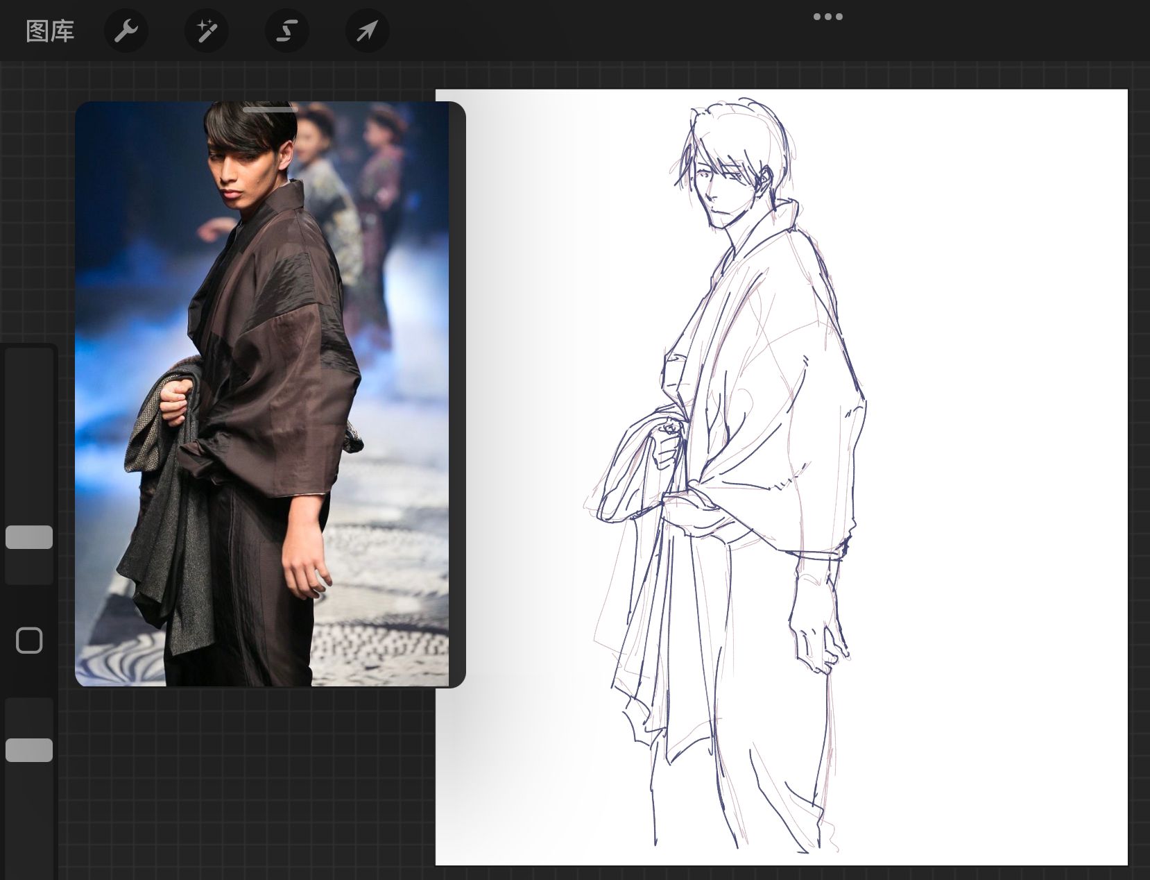Open the three-dot multitasking menu
This screenshot has height=880, width=1150.
[x=827, y=17]
